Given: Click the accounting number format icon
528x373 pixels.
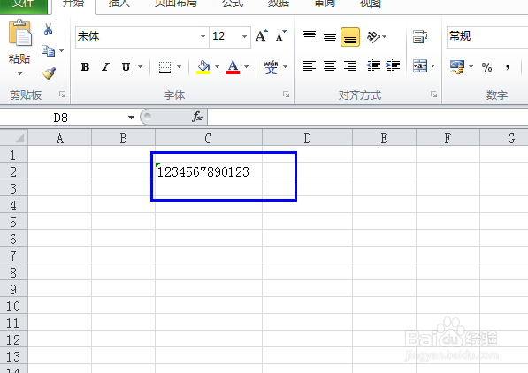Looking at the screenshot, I should tap(457, 67).
